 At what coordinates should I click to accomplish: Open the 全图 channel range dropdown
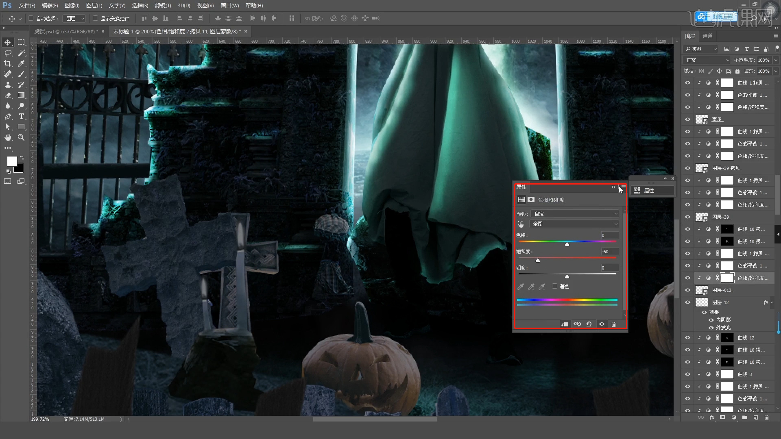[x=574, y=224]
